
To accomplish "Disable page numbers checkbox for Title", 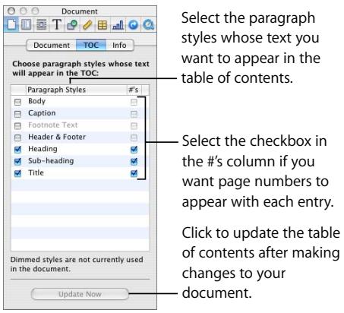I will point(134,173).
